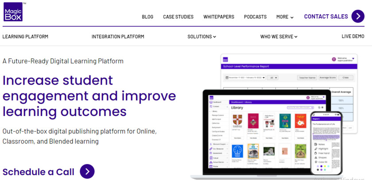
Task: Select Library in the laptop sidebar
Action: (x=214, y=111)
